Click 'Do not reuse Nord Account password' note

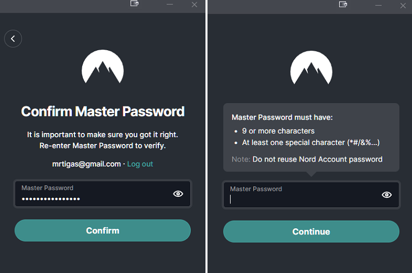coord(317,159)
